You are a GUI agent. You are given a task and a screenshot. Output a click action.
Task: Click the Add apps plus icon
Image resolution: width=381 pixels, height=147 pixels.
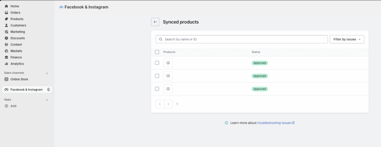click(6, 106)
